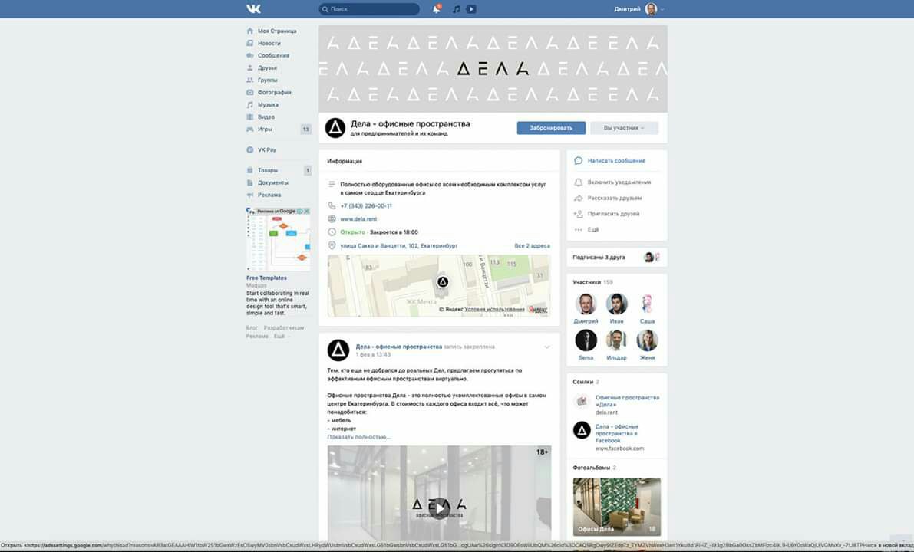Click the VK Pay icon
This screenshot has width=914, height=552.
[x=250, y=149]
